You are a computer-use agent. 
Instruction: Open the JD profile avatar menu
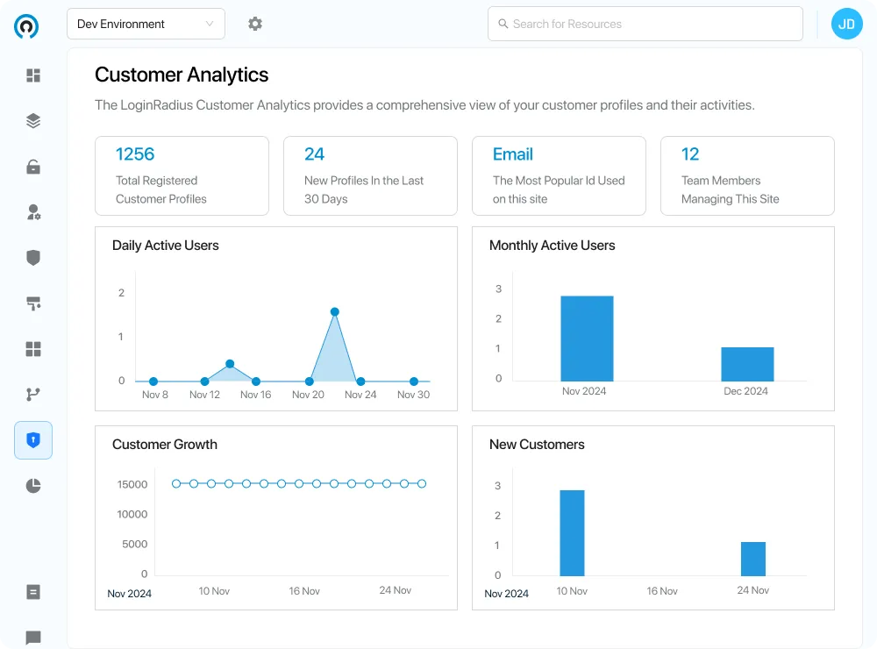point(846,24)
